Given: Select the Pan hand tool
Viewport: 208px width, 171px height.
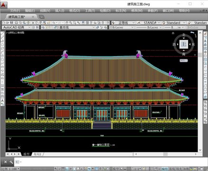Looking at the screenshot, I should click(67, 23).
